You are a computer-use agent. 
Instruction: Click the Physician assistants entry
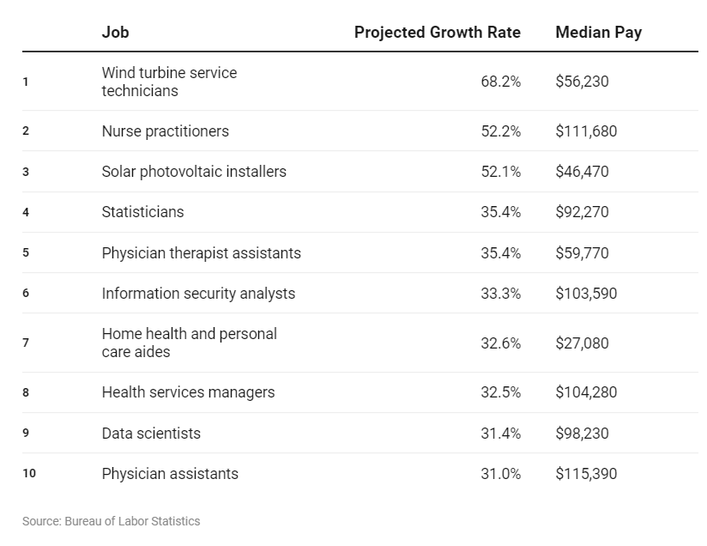[170, 474]
